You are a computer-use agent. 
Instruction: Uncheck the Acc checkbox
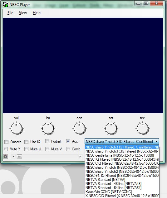pyautogui.click(x=68, y=141)
